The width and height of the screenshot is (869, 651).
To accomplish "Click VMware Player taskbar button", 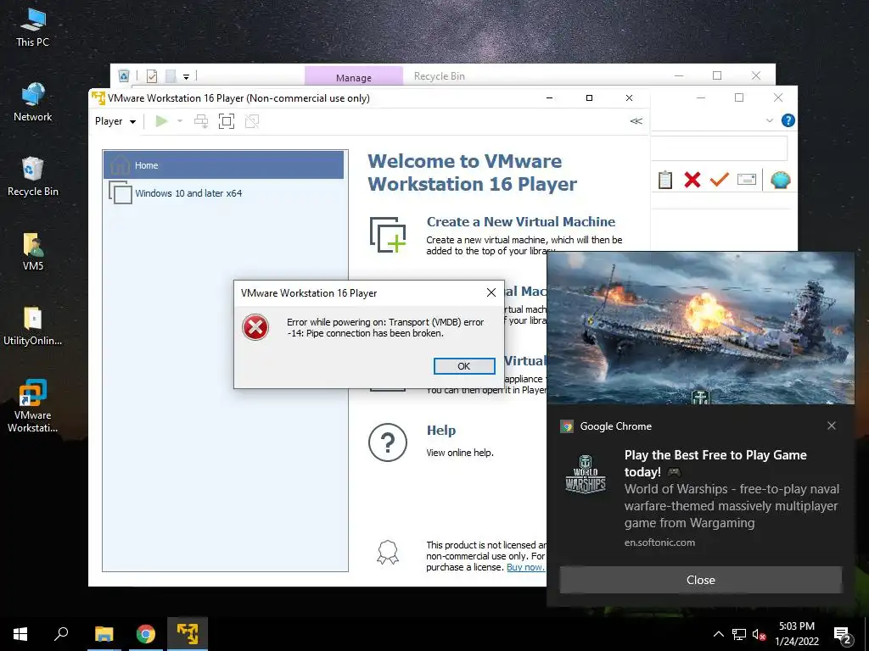I will (188, 634).
